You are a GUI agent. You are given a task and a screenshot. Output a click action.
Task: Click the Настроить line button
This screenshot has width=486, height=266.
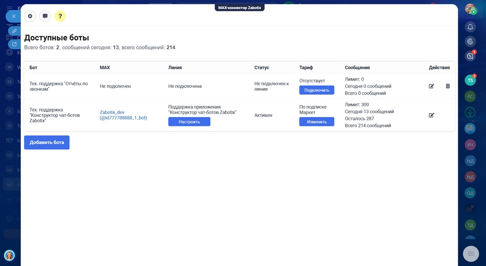(x=189, y=122)
